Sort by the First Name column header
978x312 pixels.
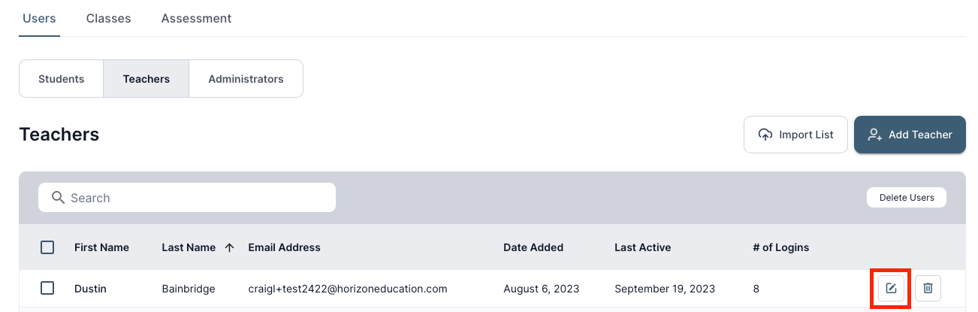click(x=101, y=247)
